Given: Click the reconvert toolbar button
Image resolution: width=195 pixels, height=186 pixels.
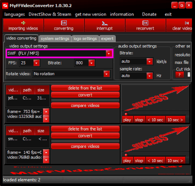Looking at the screenshot, I should click(145, 25).
